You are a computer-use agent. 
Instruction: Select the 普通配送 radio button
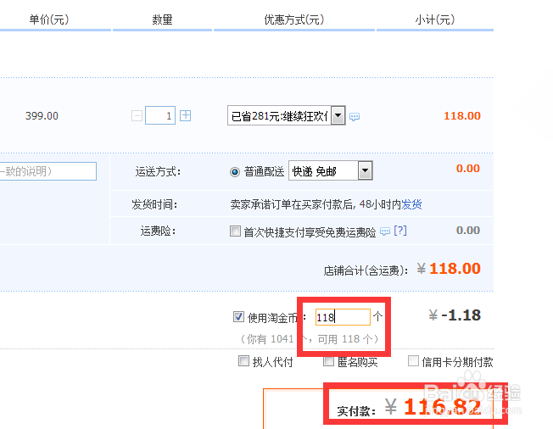[235, 171]
